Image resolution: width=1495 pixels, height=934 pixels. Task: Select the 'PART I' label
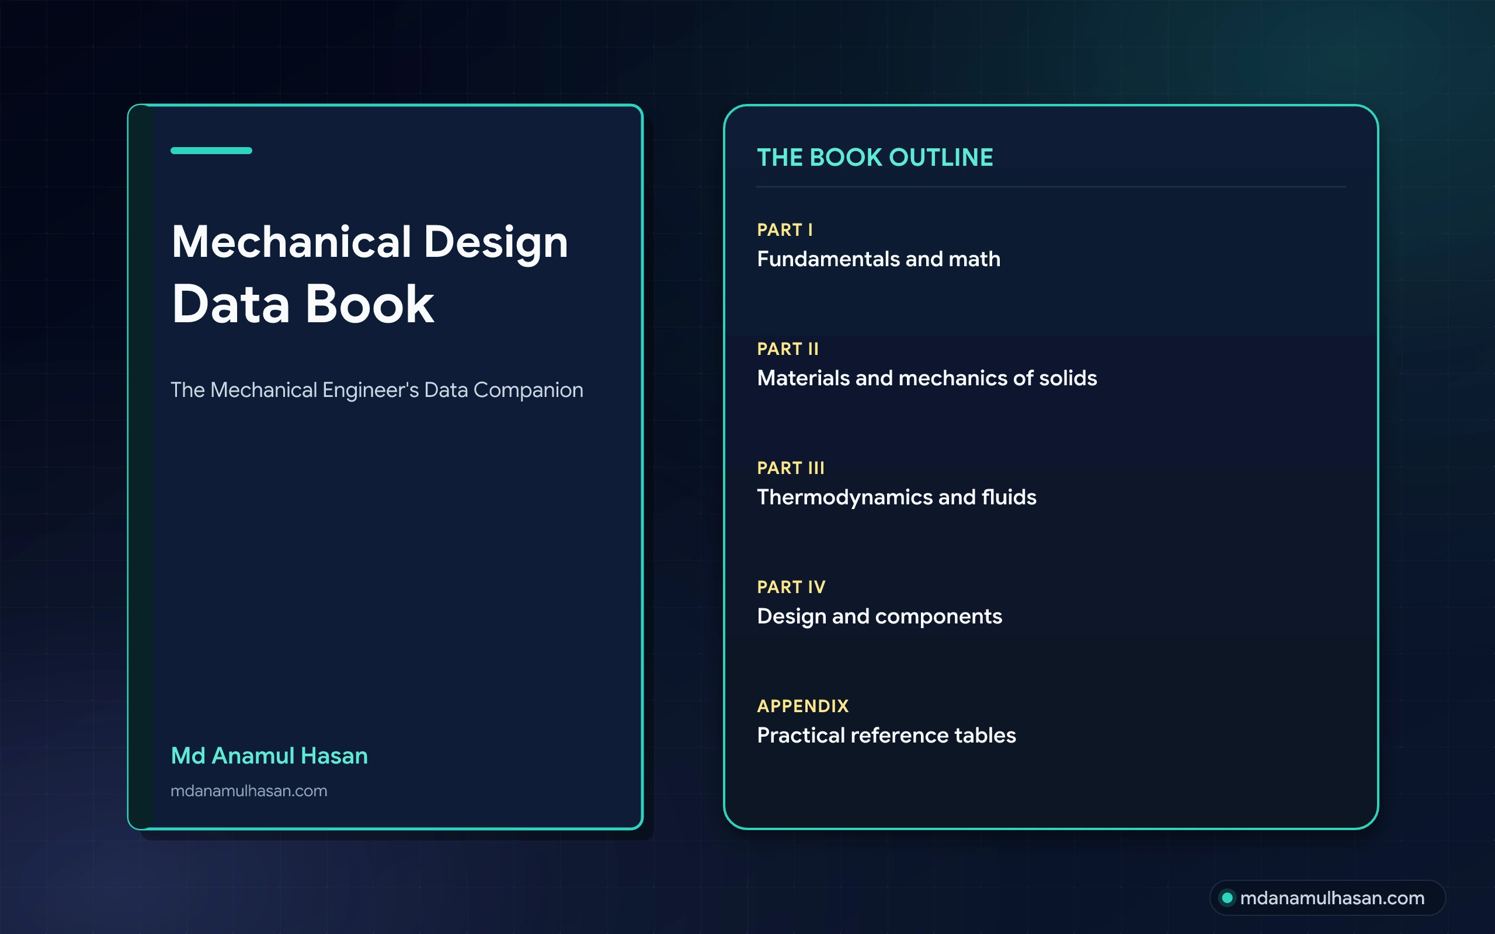click(785, 230)
